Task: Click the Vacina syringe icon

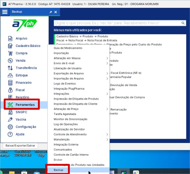Action: (10, 120)
